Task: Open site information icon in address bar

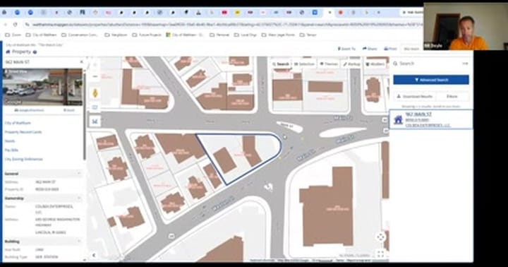Action: click(28, 24)
